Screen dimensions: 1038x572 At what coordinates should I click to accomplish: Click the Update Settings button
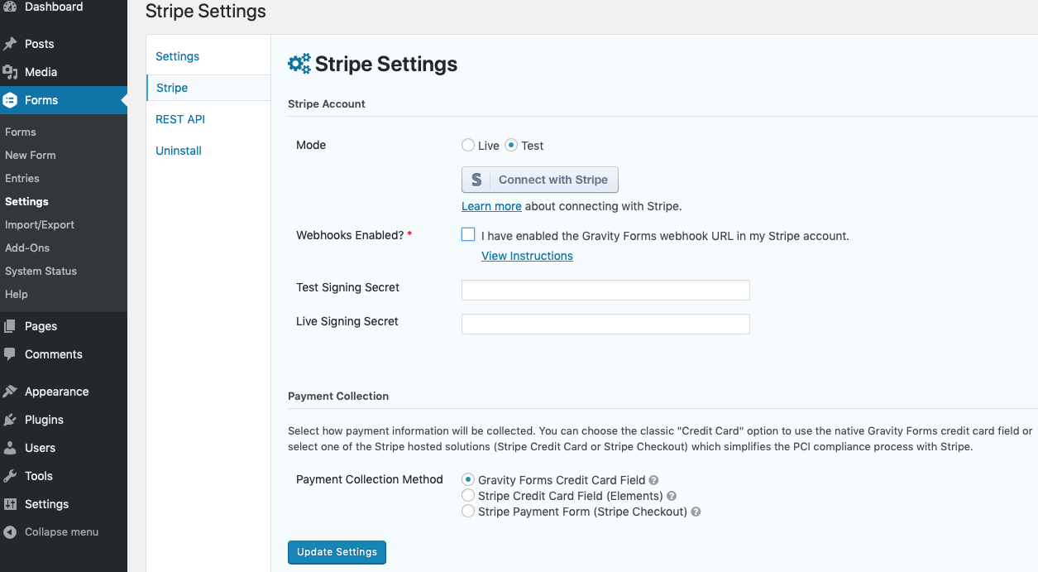(337, 552)
